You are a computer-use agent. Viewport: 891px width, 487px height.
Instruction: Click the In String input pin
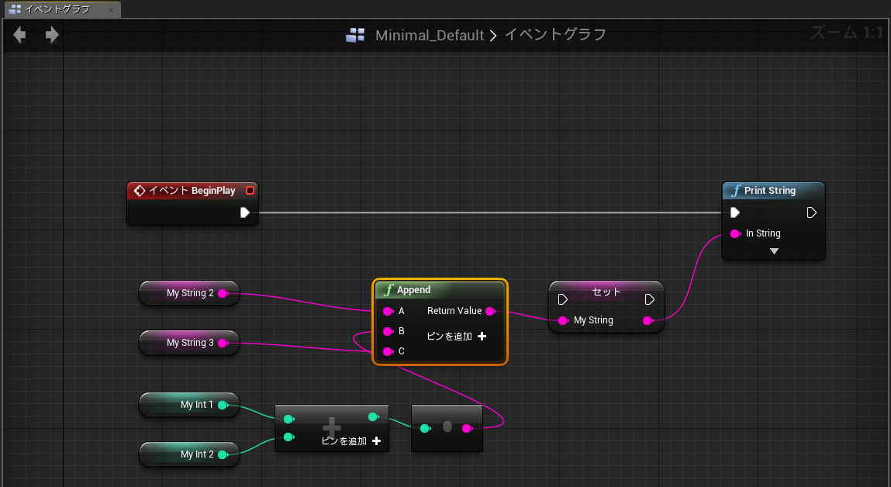pyautogui.click(x=735, y=233)
